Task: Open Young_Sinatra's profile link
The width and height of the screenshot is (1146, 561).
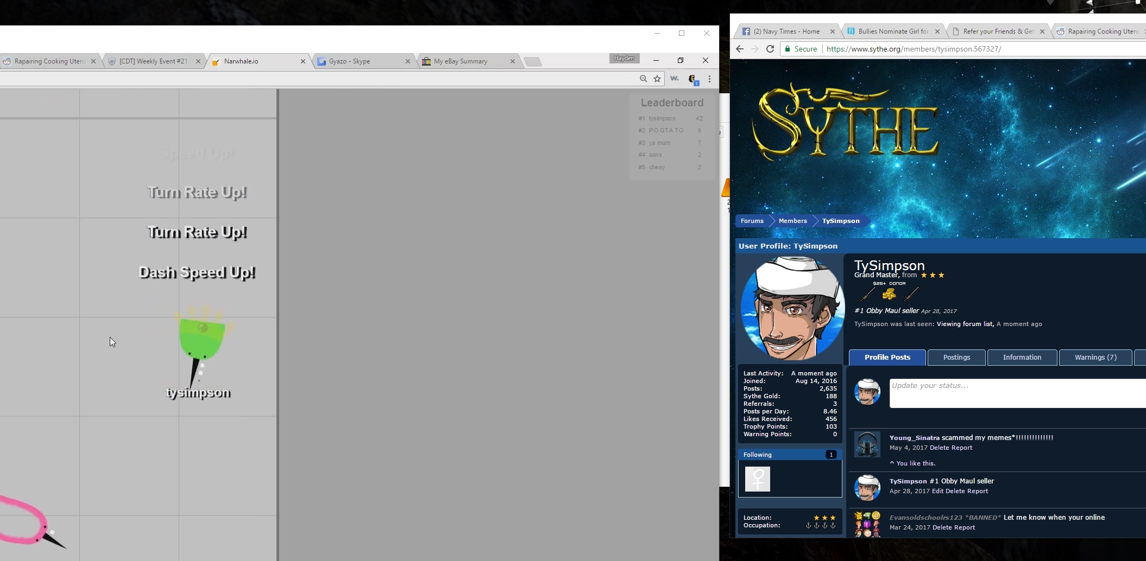Action: click(914, 437)
